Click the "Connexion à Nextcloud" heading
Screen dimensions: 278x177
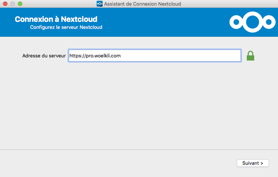click(56, 19)
